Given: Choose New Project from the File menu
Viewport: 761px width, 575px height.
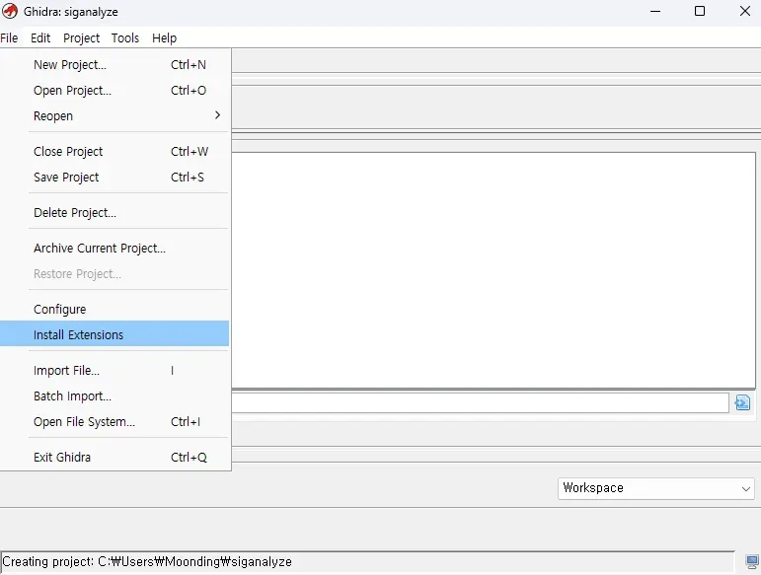Looking at the screenshot, I should tap(69, 65).
